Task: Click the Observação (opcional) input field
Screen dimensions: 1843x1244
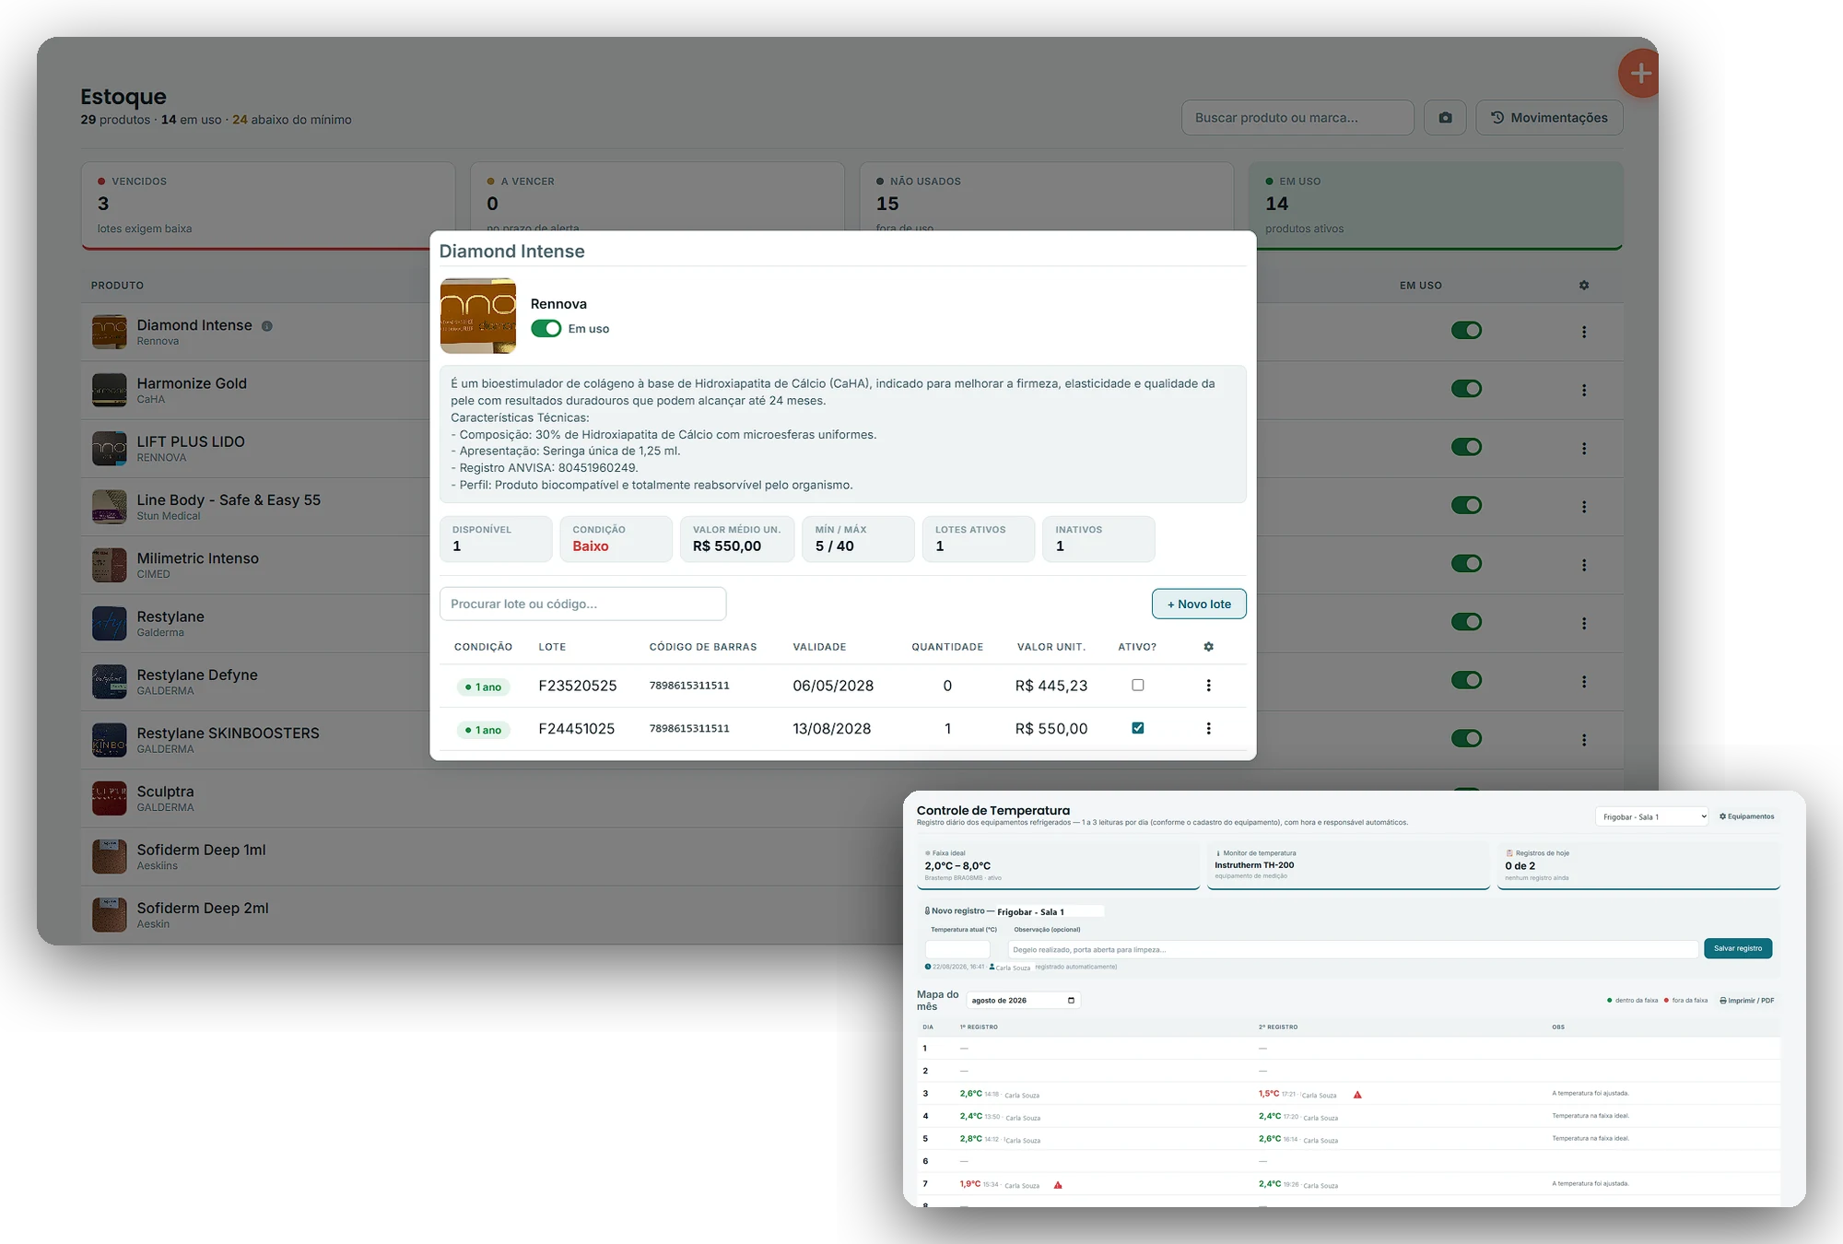Action: [1352, 949]
